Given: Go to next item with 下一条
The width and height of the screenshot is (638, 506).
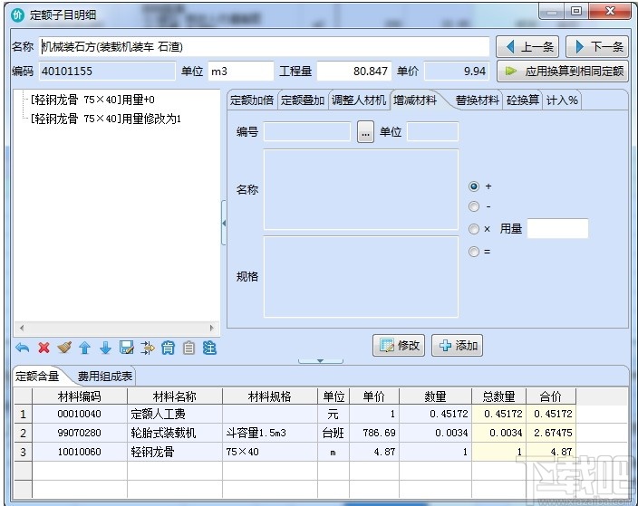Looking at the screenshot, I should (x=597, y=47).
